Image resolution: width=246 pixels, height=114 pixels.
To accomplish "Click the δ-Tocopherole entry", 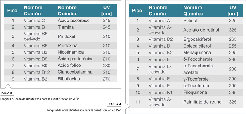I will (198, 59).
